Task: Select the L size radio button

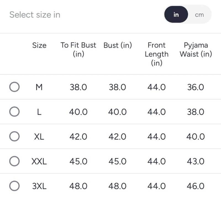Action: tap(14, 112)
